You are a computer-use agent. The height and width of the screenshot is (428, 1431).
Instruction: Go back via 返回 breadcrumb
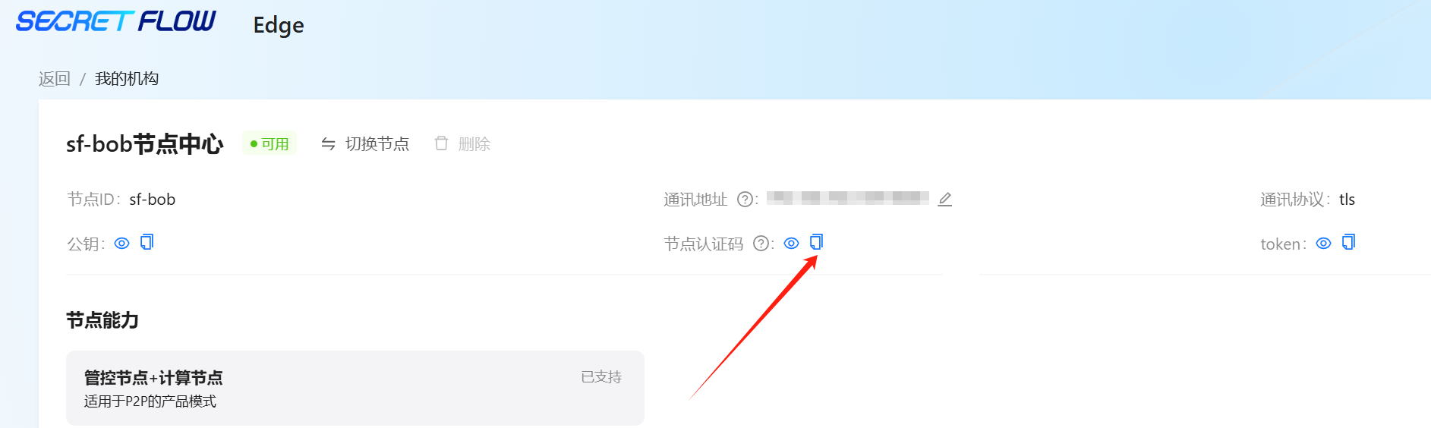[55, 79]
